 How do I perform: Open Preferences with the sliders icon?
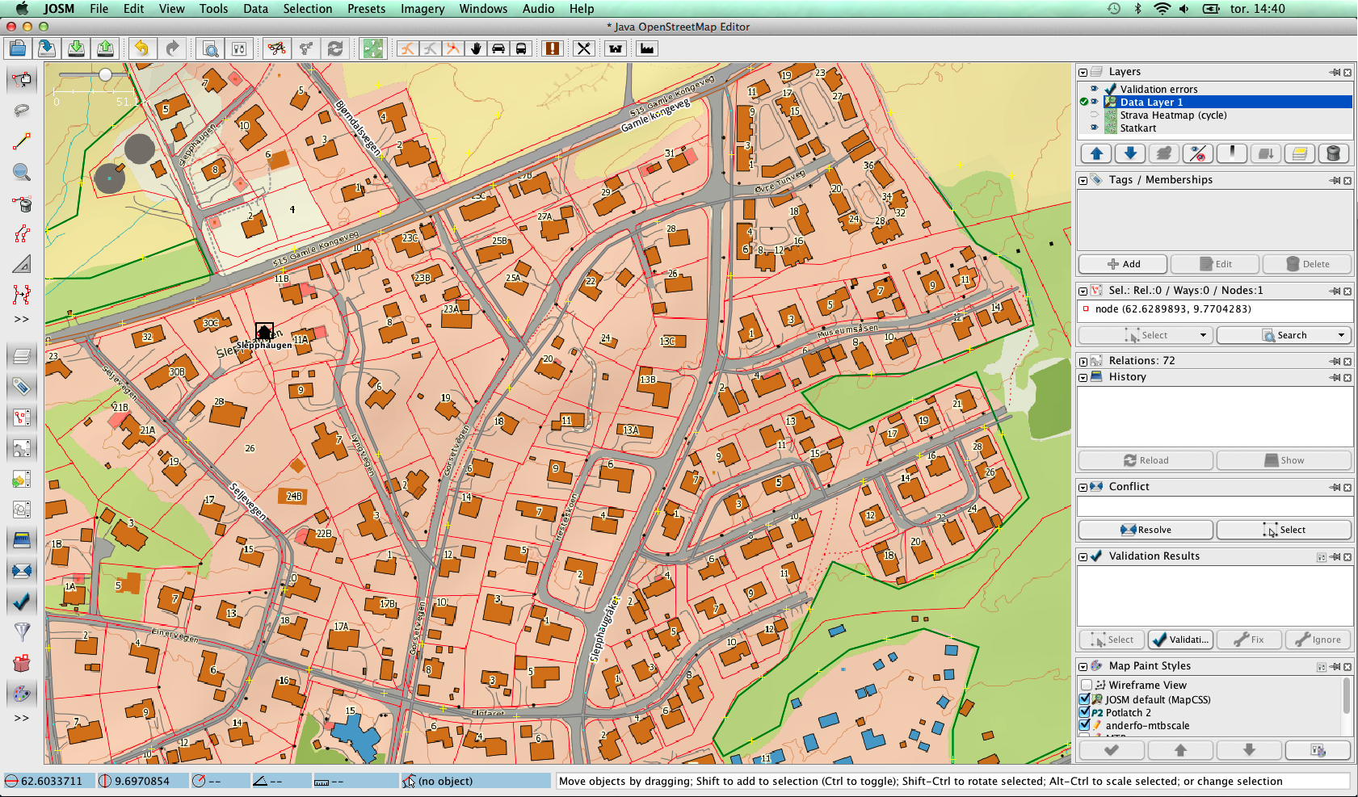point(239,48)
